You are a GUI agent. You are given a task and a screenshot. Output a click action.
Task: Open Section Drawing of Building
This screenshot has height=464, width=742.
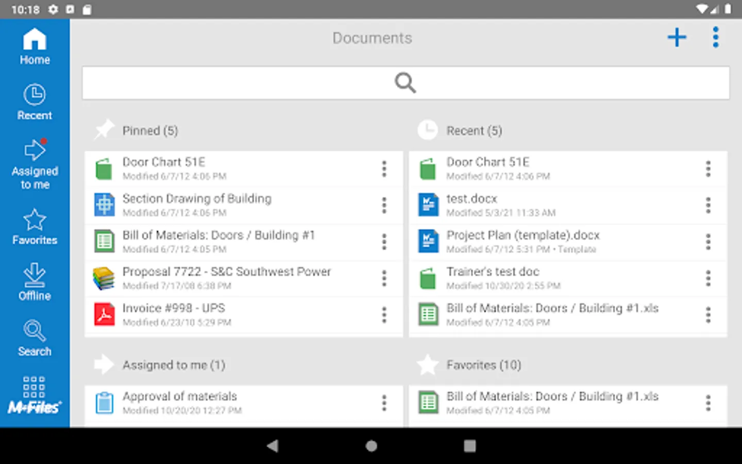[x=244, y=205]
